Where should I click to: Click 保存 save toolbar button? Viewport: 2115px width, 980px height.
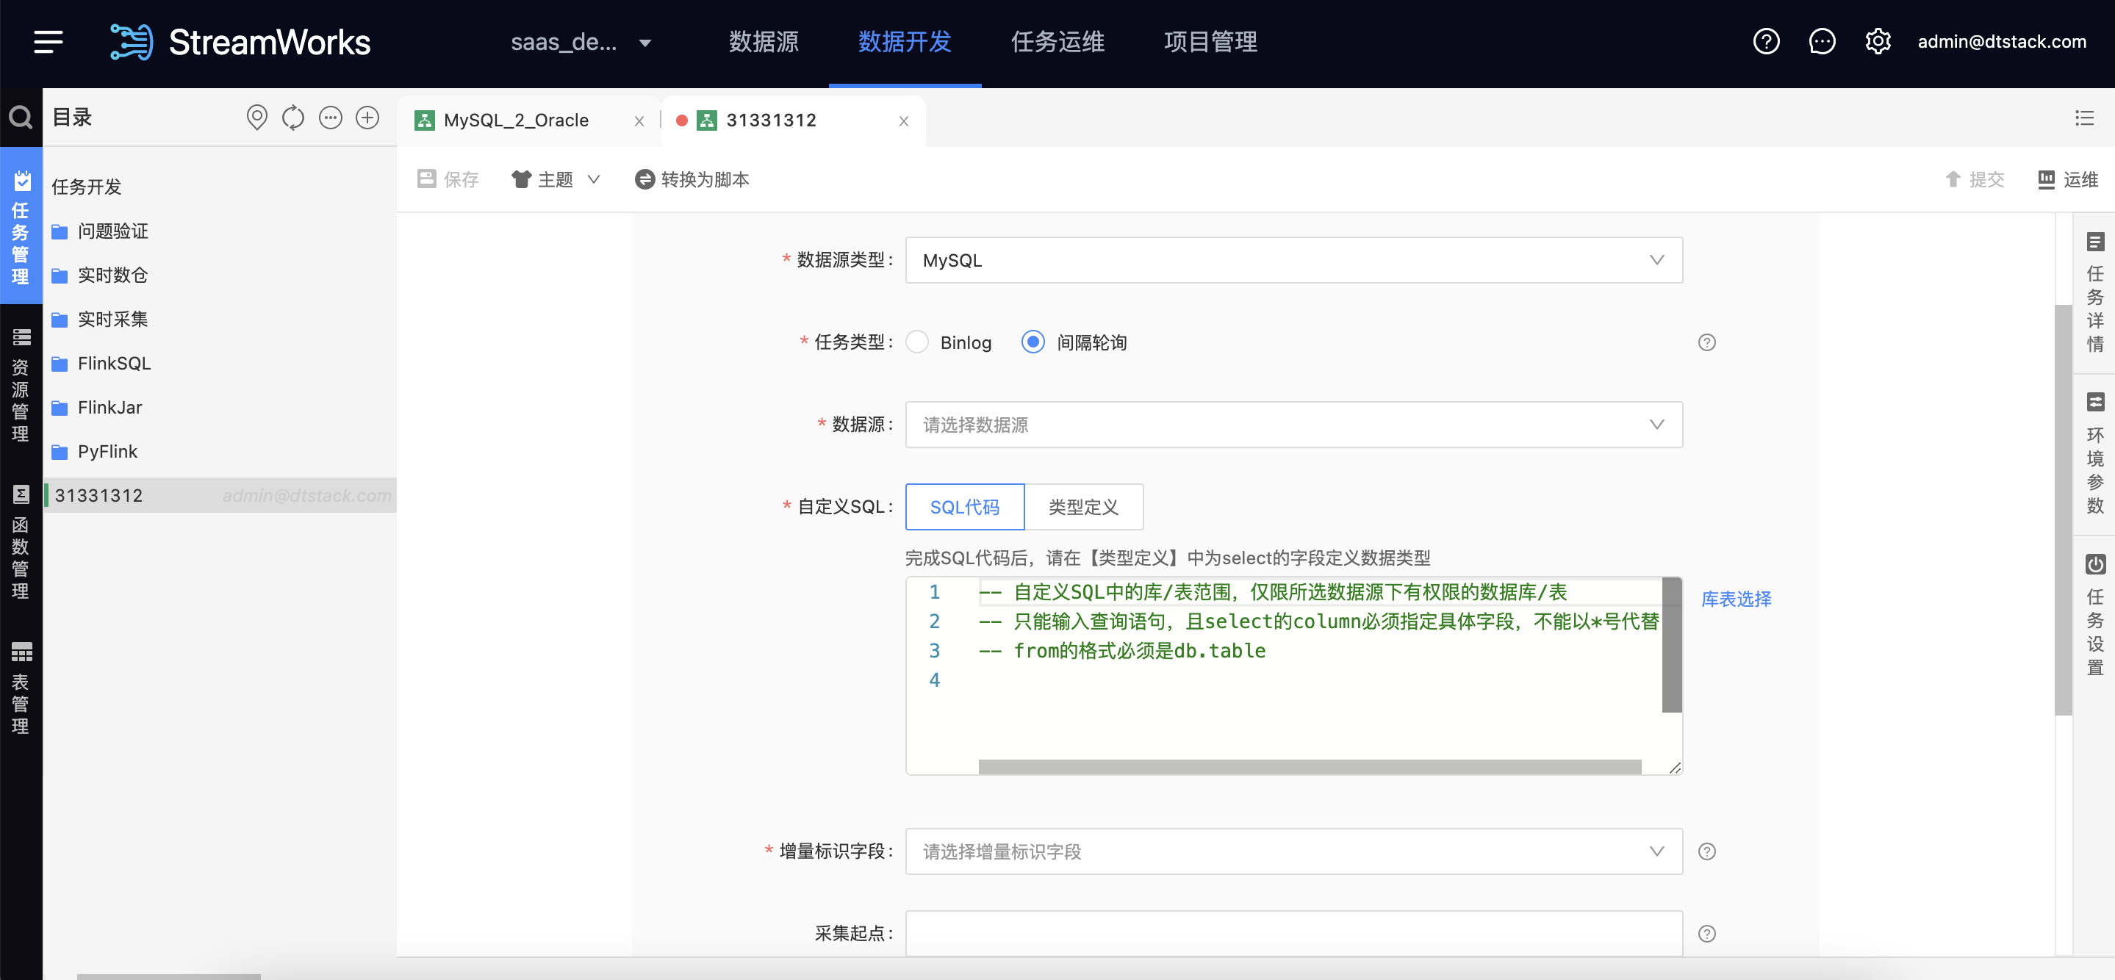448,179
